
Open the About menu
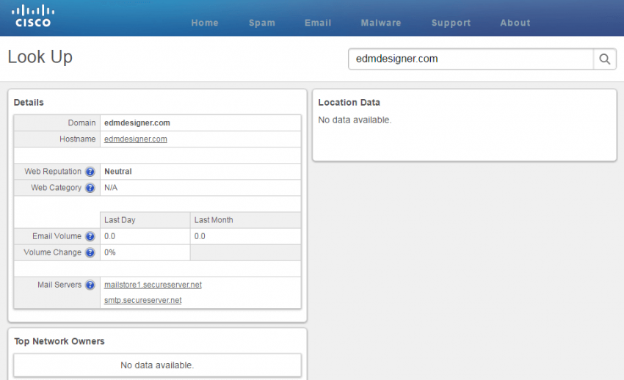(x=515, y=23)
